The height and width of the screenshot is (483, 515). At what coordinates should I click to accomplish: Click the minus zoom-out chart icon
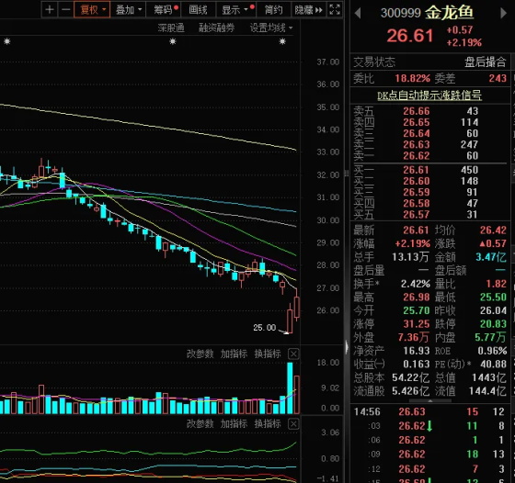(65, 9)
